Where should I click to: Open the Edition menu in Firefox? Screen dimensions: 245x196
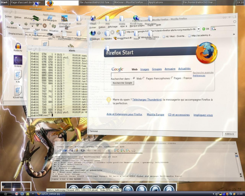tap(102, 27)
